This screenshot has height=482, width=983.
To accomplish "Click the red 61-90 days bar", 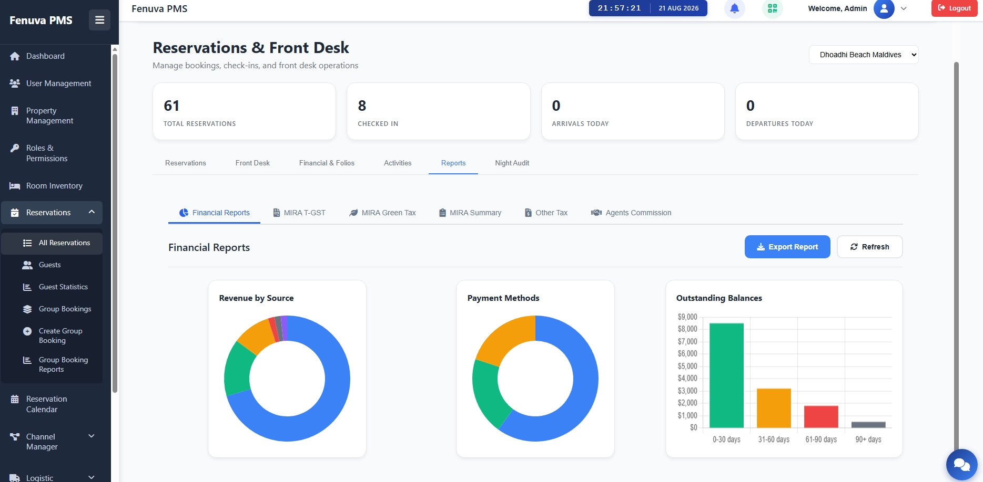I will (821, 417).
